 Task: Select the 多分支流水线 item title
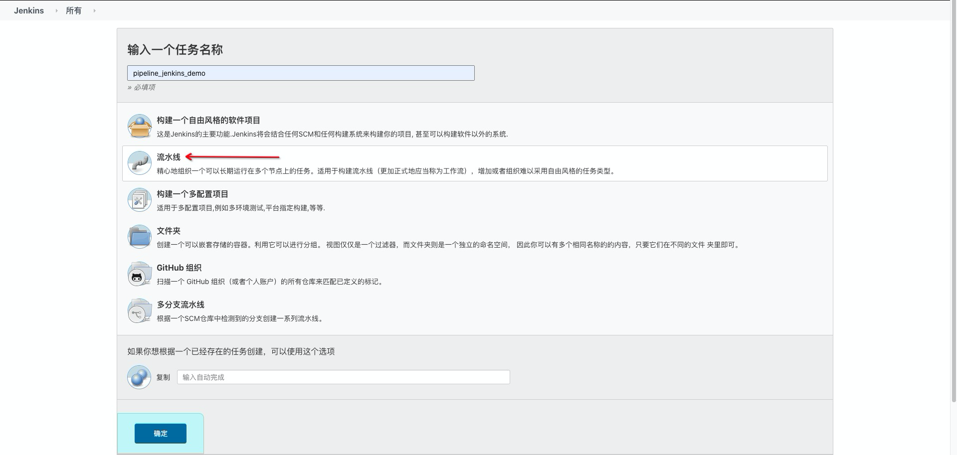[x=181, y=304]
